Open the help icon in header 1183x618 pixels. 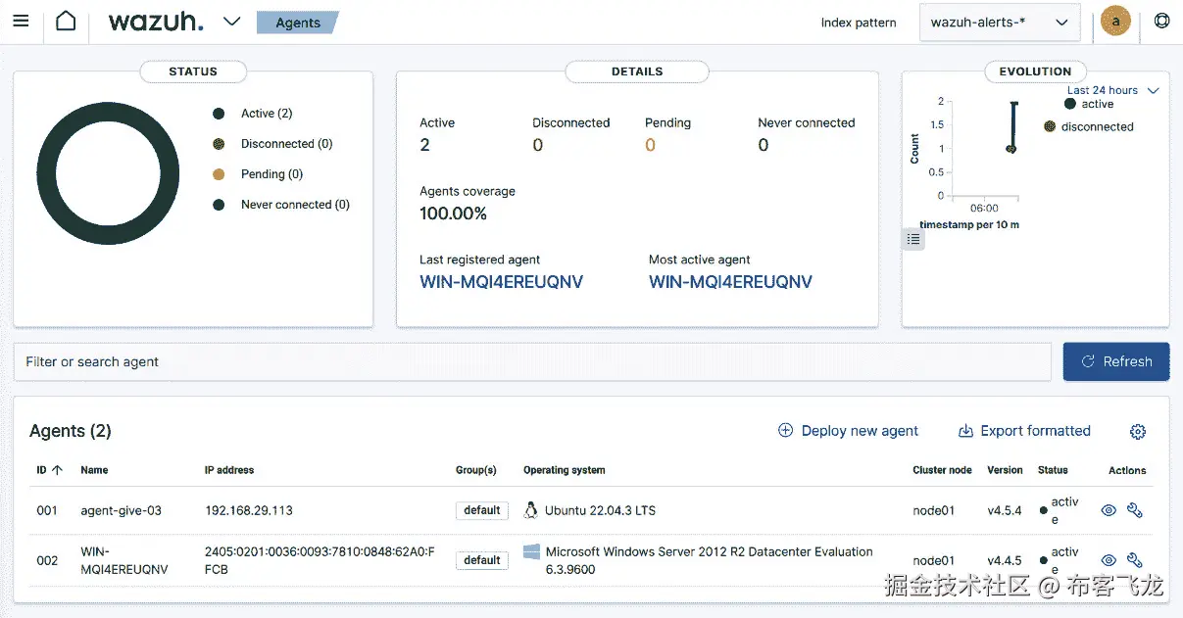[x=1161, y=21]
